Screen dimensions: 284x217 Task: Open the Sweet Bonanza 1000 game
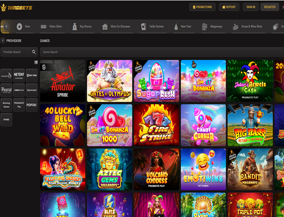pyautogui.click(x=109, y=125)
